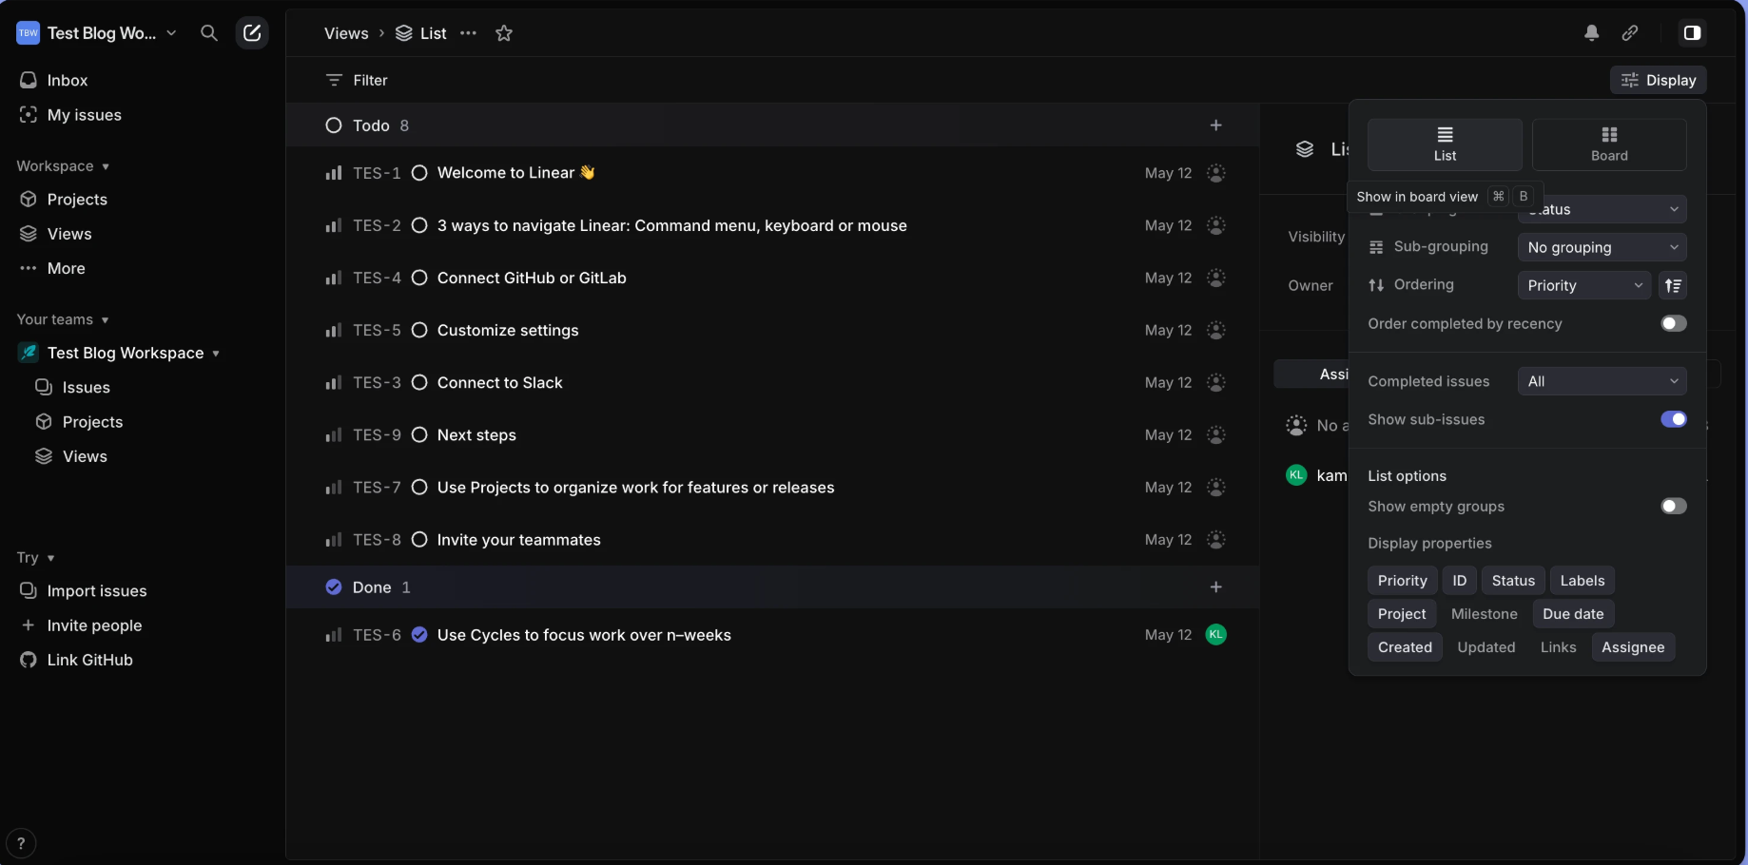Image resolution: width=1748 pixels, height=865 pixels.
Task: Click the compose new issue icon
Action: click(252, 33)
